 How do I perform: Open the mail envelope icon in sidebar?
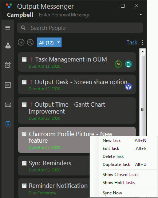pos(8,104)
